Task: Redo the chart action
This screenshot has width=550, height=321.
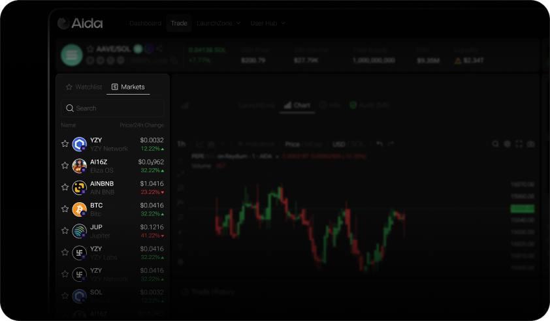Action: pyautogui.click(x=391, y=144)
